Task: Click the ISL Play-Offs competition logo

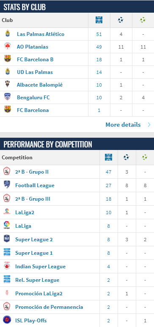Action: [7, 320]
